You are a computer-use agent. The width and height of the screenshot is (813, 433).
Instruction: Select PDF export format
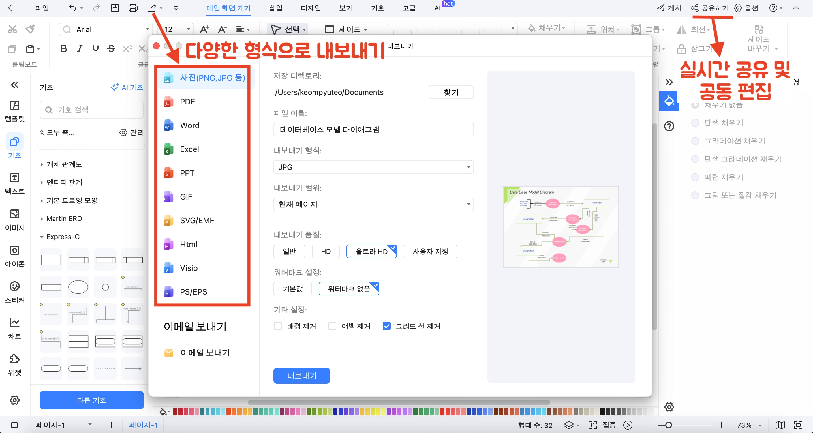(187, 102)
